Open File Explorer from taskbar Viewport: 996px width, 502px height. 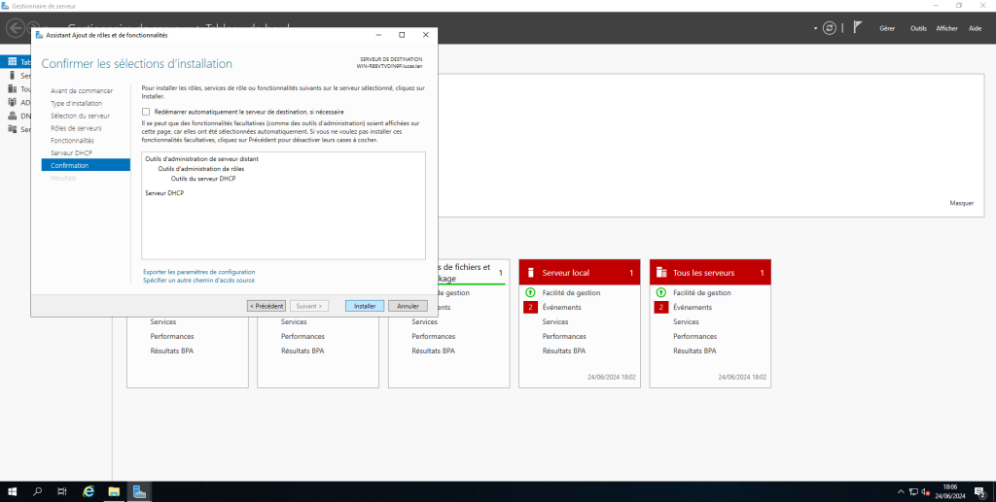click(x=114, y=491)
